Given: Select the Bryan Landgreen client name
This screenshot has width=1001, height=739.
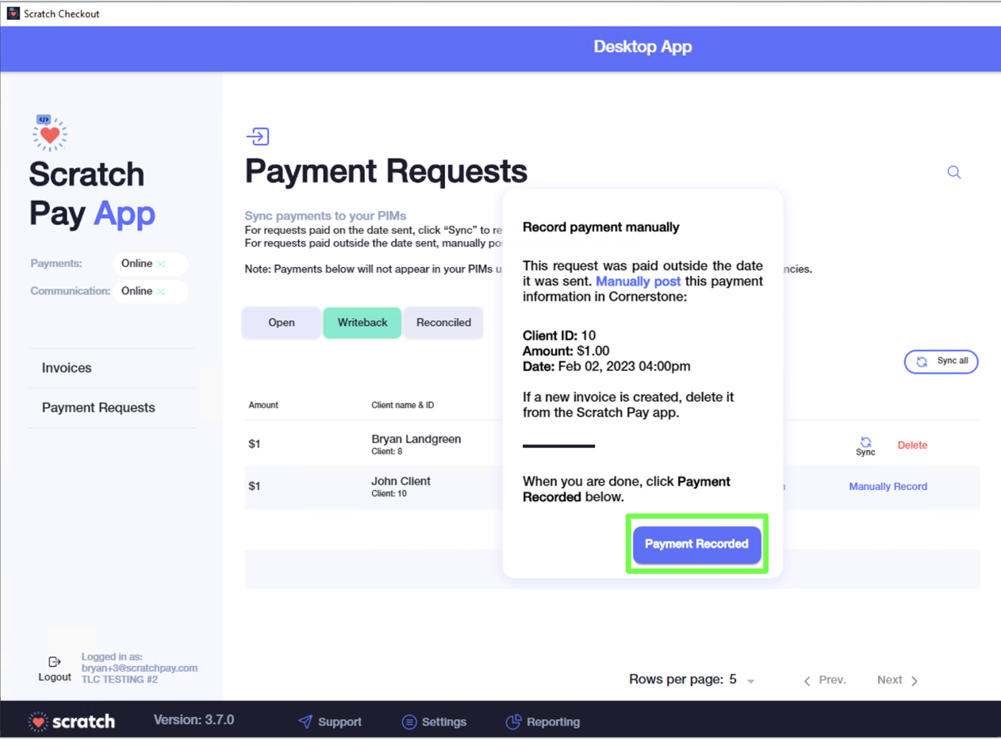Looking at the screenshot, I should pos(416,439).
